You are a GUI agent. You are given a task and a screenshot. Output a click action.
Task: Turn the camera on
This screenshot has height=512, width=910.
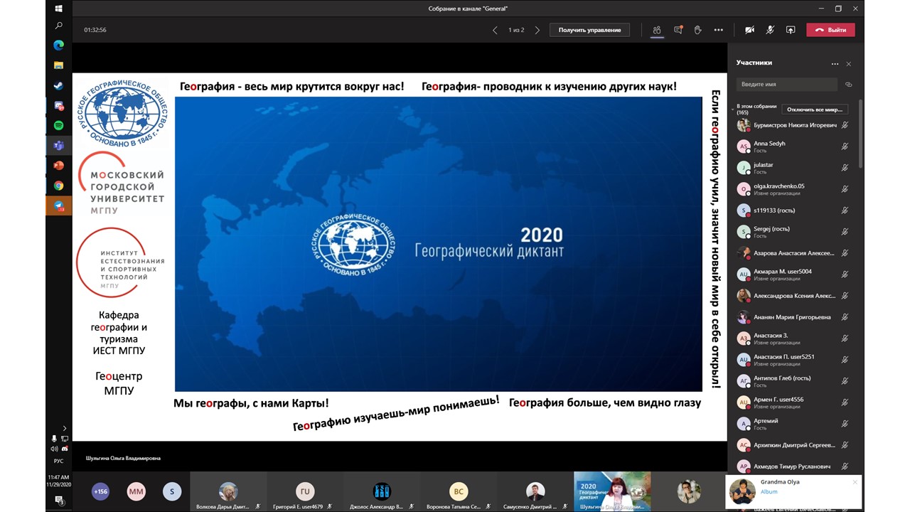(749, 30)
